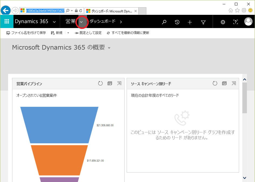The width and height of the screenshot is (255, 182).
Task: Open advanced find funnel icon
Action: (203, 22)
